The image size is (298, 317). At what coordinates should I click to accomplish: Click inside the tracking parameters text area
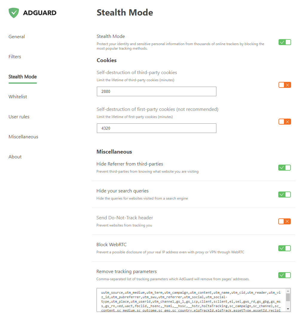(x=191, y=300)
